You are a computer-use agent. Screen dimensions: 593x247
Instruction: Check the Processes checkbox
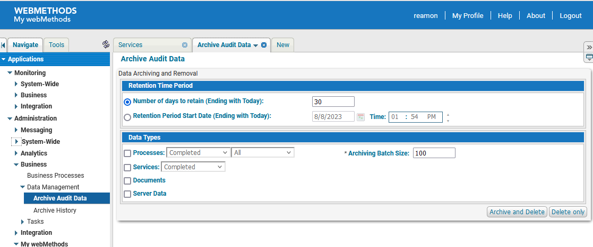[x=127, y=153]
